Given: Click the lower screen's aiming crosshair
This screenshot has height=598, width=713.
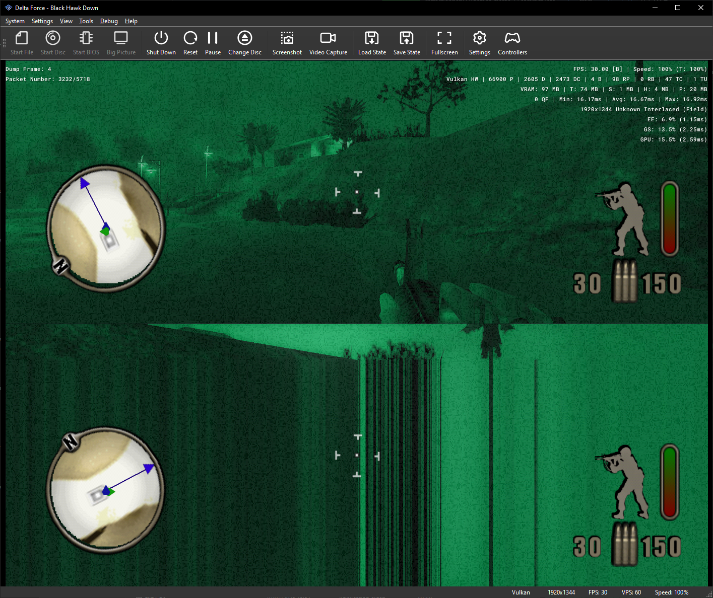Looking at the screenshot, I should click(x=357, y=456).
